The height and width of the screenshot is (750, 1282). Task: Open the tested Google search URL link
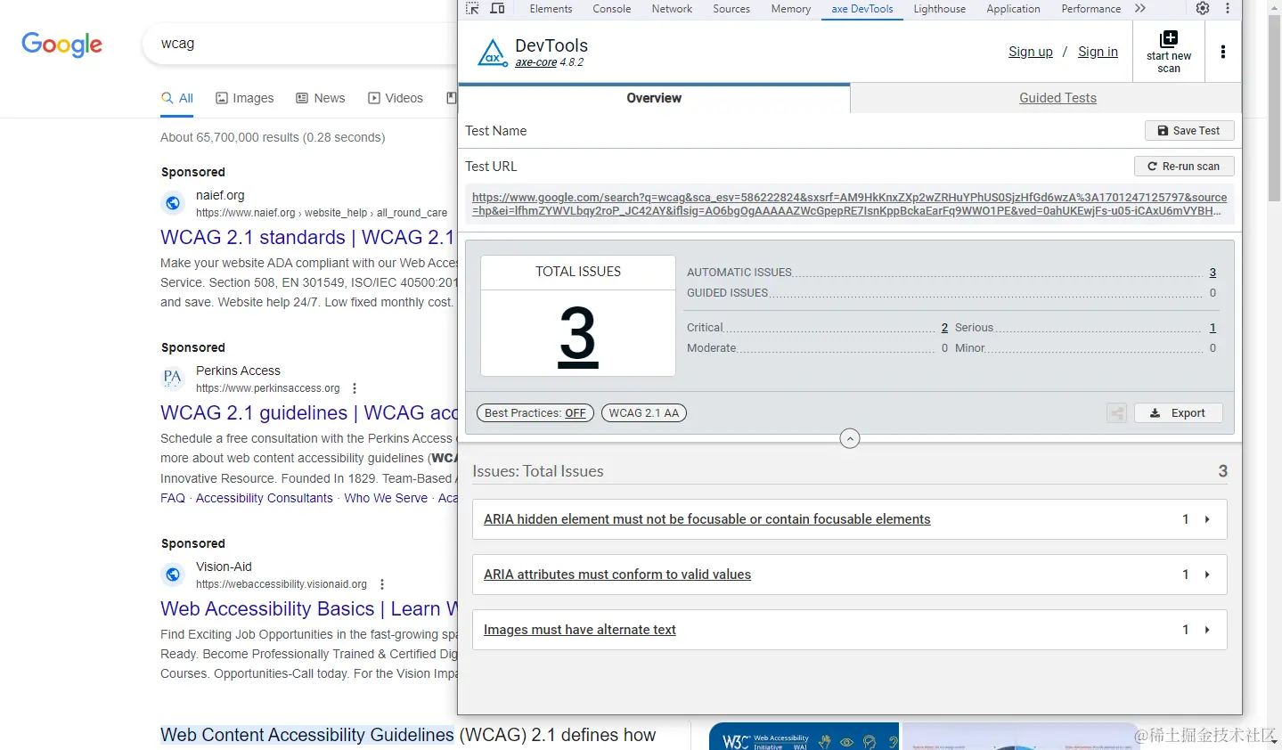coord(849,204)
